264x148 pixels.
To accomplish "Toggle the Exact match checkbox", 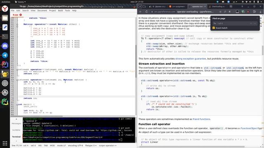I will point(214,28).
